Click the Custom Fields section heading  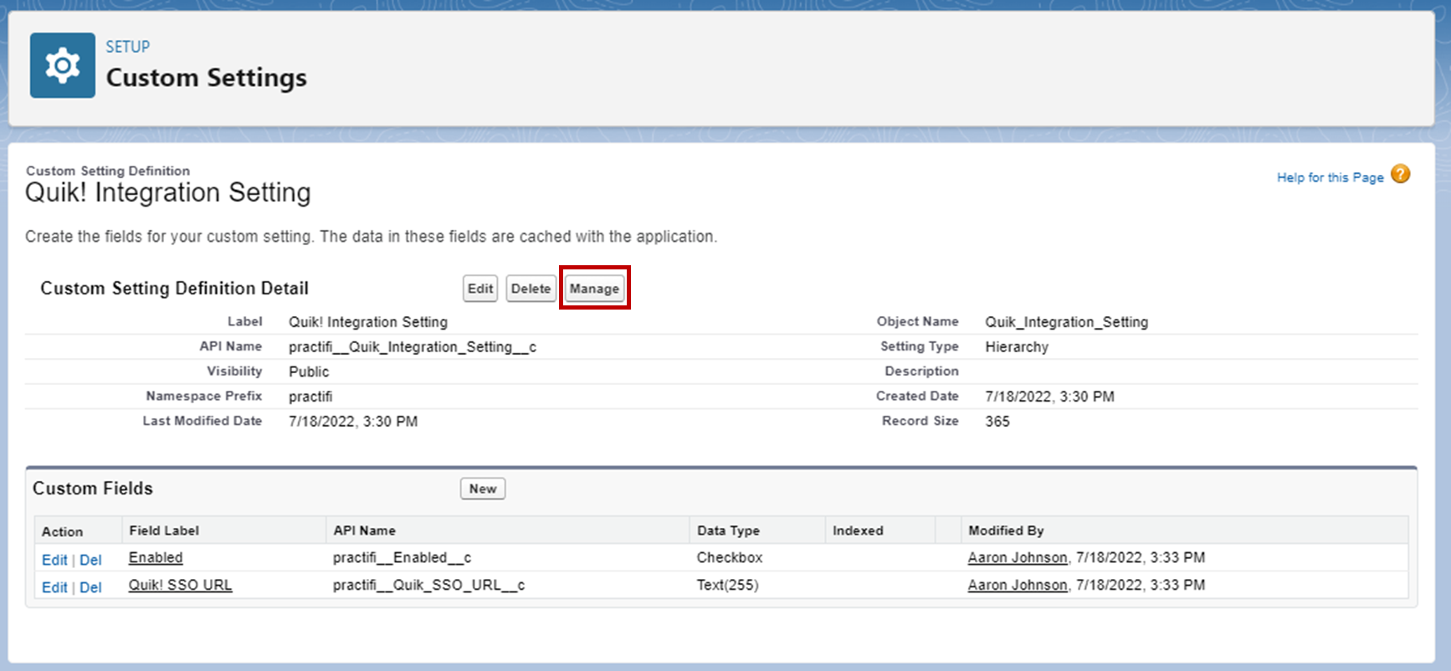(x=93, y=489)
